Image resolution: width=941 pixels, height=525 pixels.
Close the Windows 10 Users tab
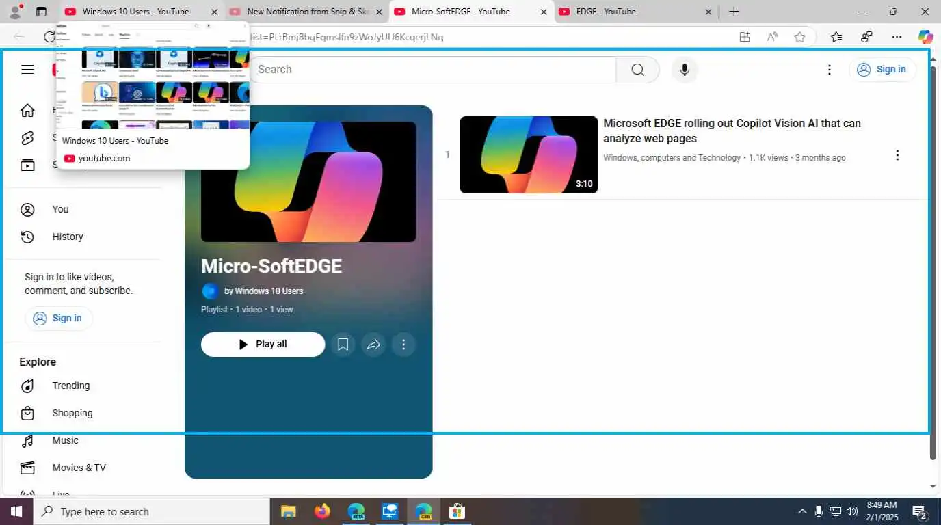[215, 12]
